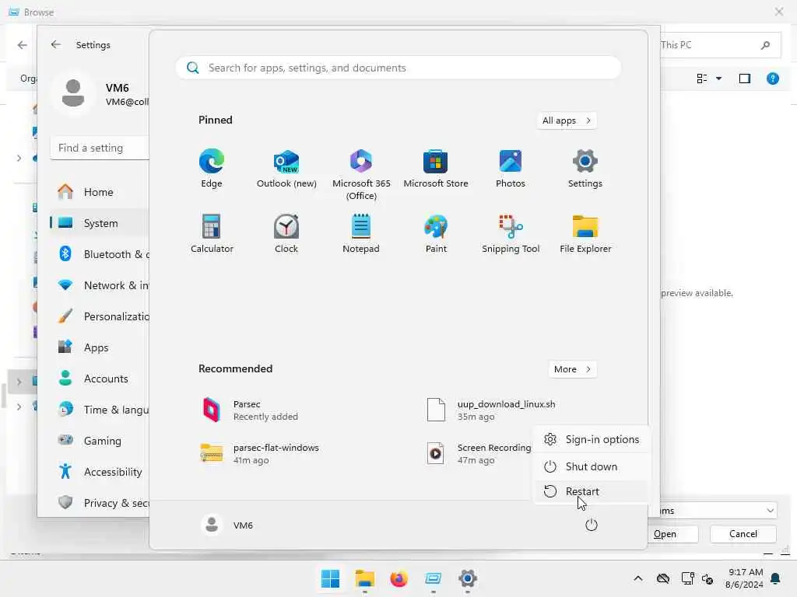Open Accounts settings section
This screenshot has width=797, height=597.
[x=100, y=379]
